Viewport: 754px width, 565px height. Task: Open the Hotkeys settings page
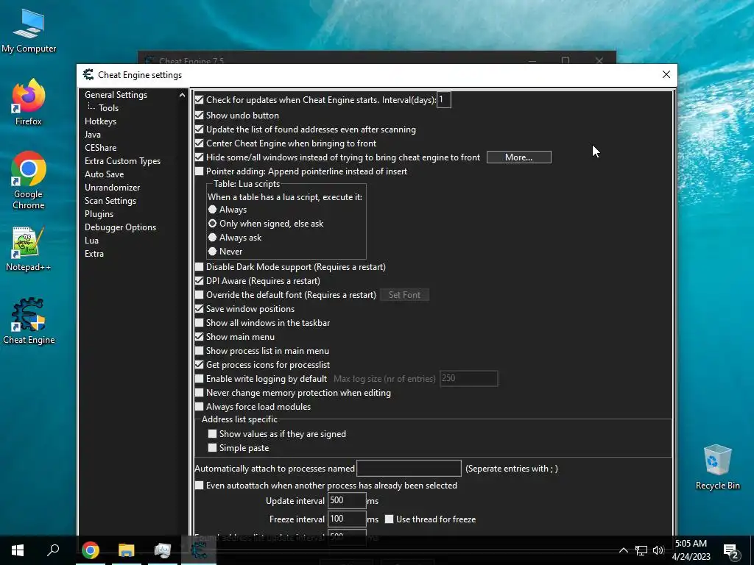pyautogui.click(x=100, y=121)
